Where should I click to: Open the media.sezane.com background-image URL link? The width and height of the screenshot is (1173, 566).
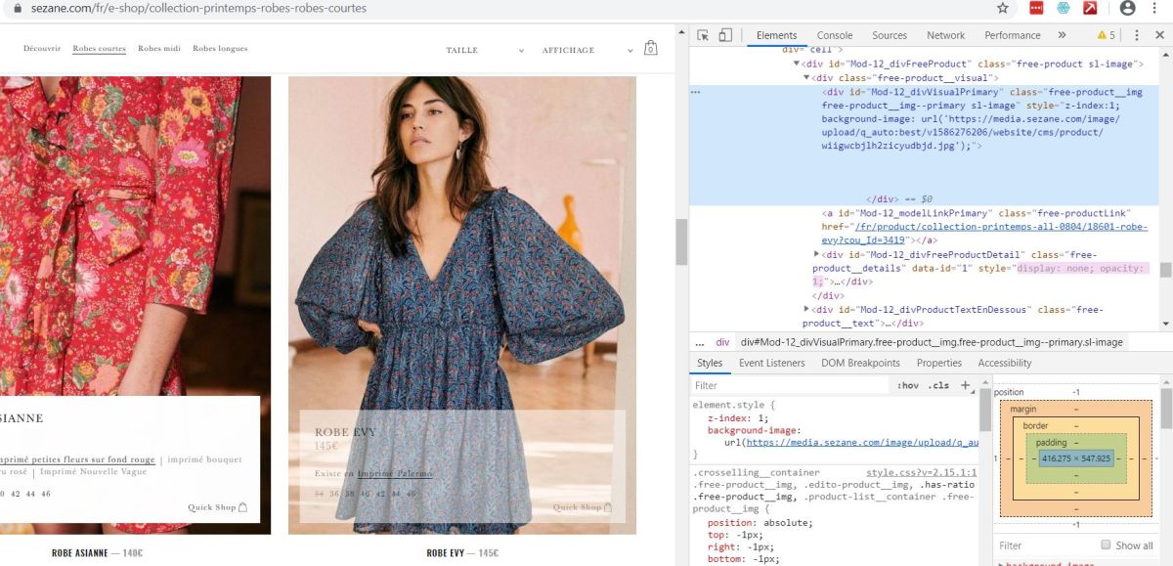point(863,442)
